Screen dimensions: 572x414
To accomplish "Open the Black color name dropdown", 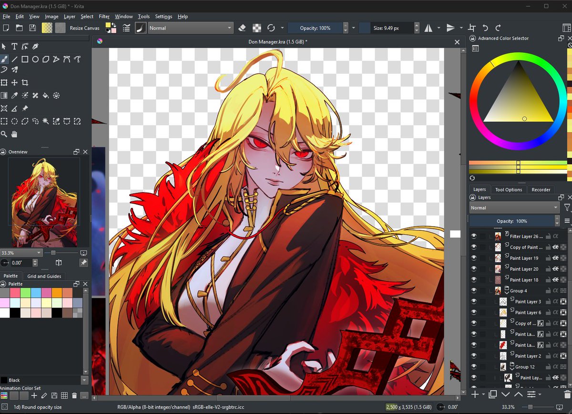I will click(x=85, y=380).
